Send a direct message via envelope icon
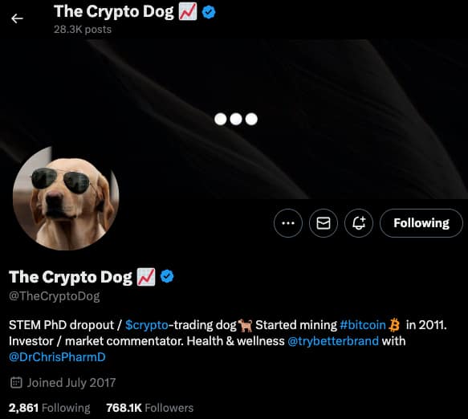468x419 pixels. point(324,223)
